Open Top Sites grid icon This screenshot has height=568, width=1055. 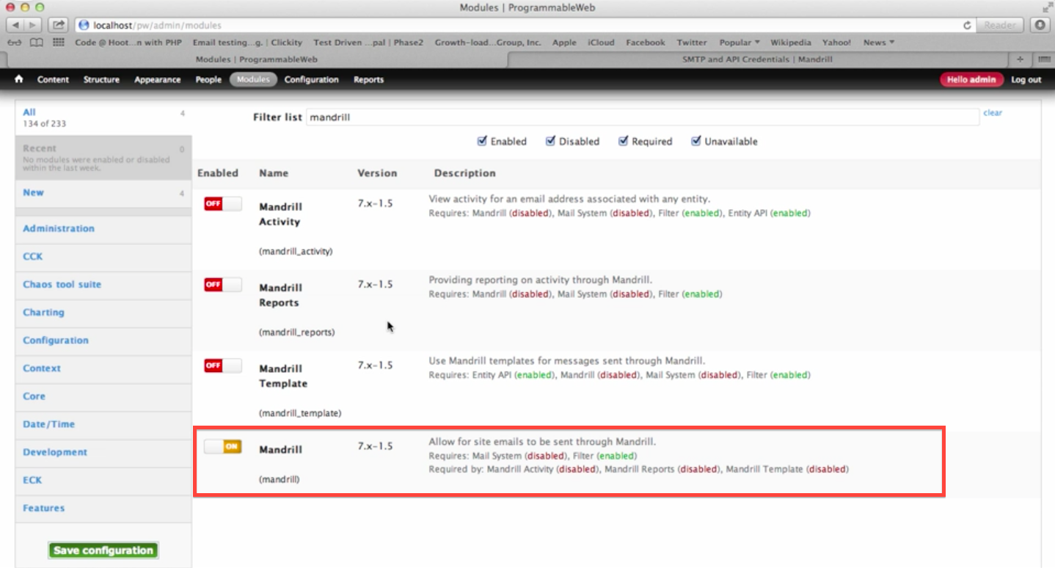(x=59, y=43)
